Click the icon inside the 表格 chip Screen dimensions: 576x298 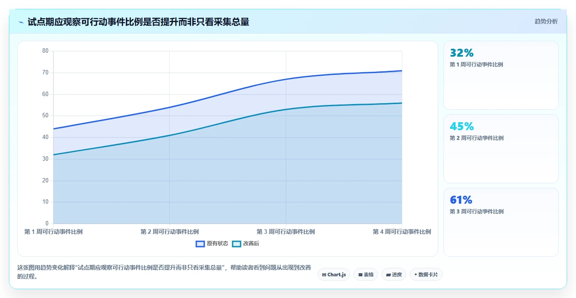click(360, 275)
